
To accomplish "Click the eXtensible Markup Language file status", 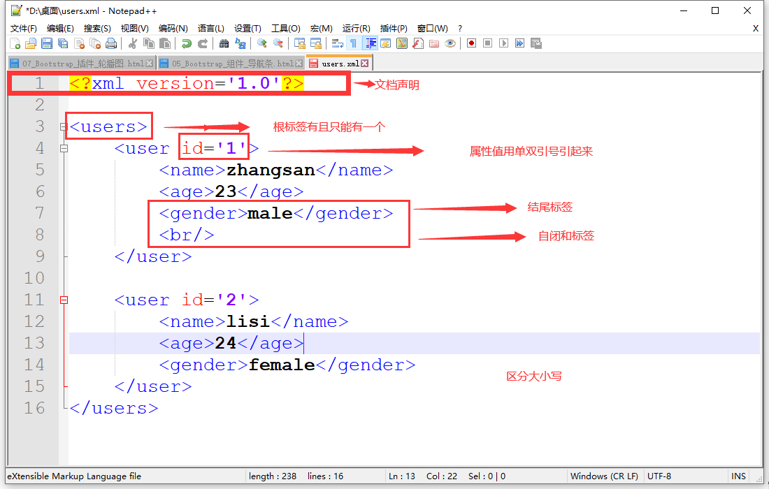I will coord(74,476).
